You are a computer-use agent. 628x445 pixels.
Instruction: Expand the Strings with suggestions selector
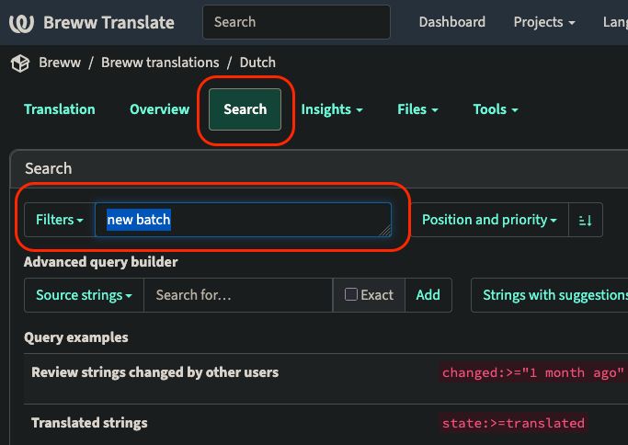[x=552, y=295]
